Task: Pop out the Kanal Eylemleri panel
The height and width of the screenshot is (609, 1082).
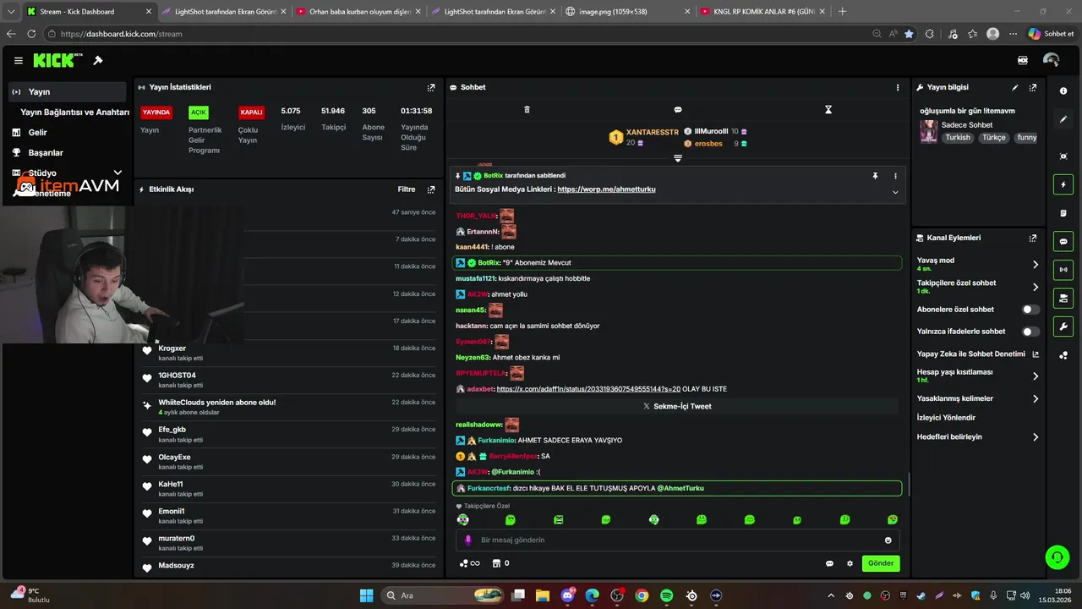Action: point(1033,239)
